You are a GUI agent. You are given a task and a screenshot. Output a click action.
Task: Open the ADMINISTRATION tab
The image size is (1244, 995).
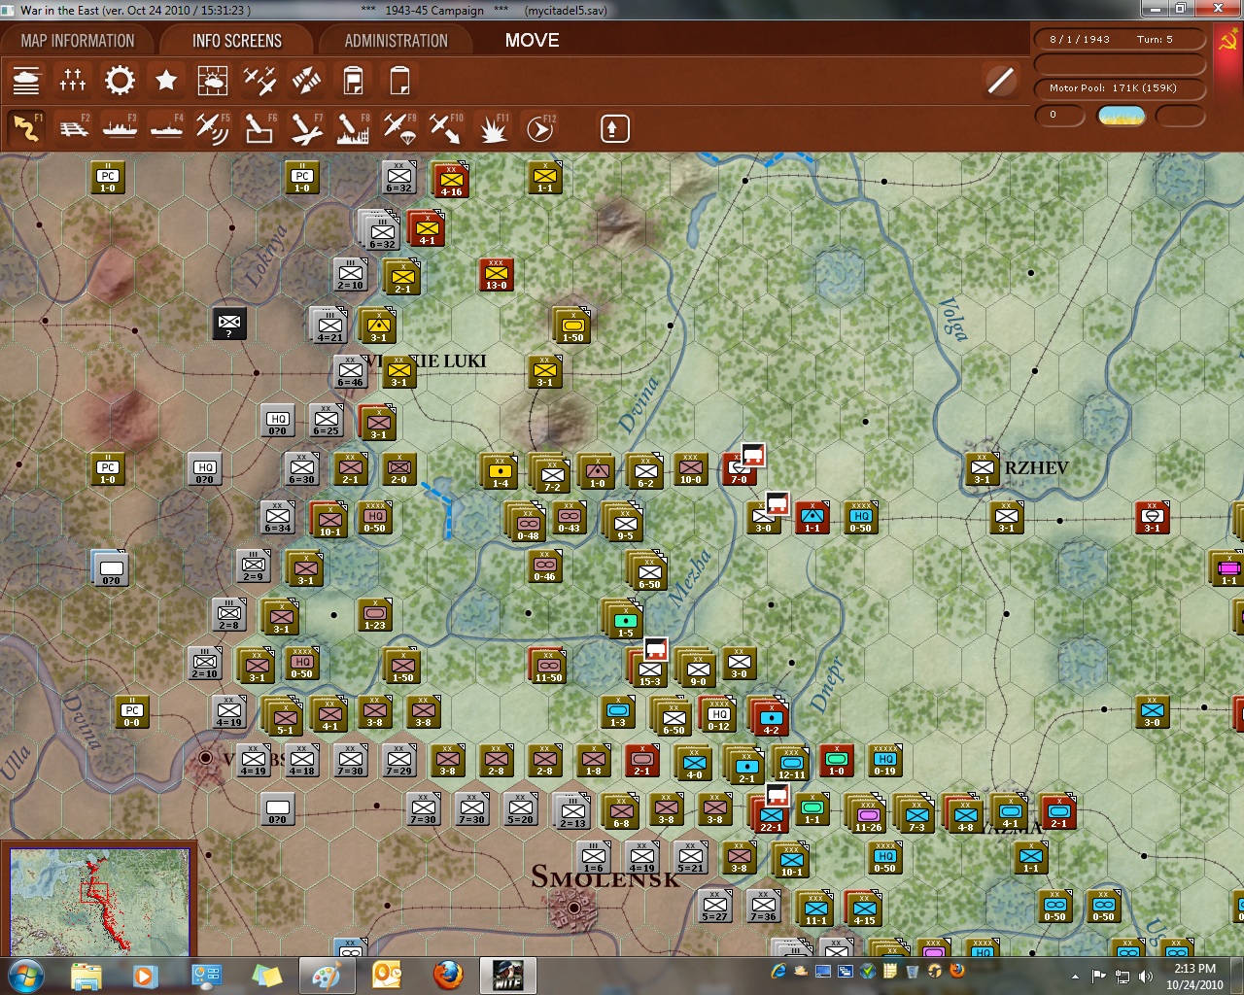point(397,41)
